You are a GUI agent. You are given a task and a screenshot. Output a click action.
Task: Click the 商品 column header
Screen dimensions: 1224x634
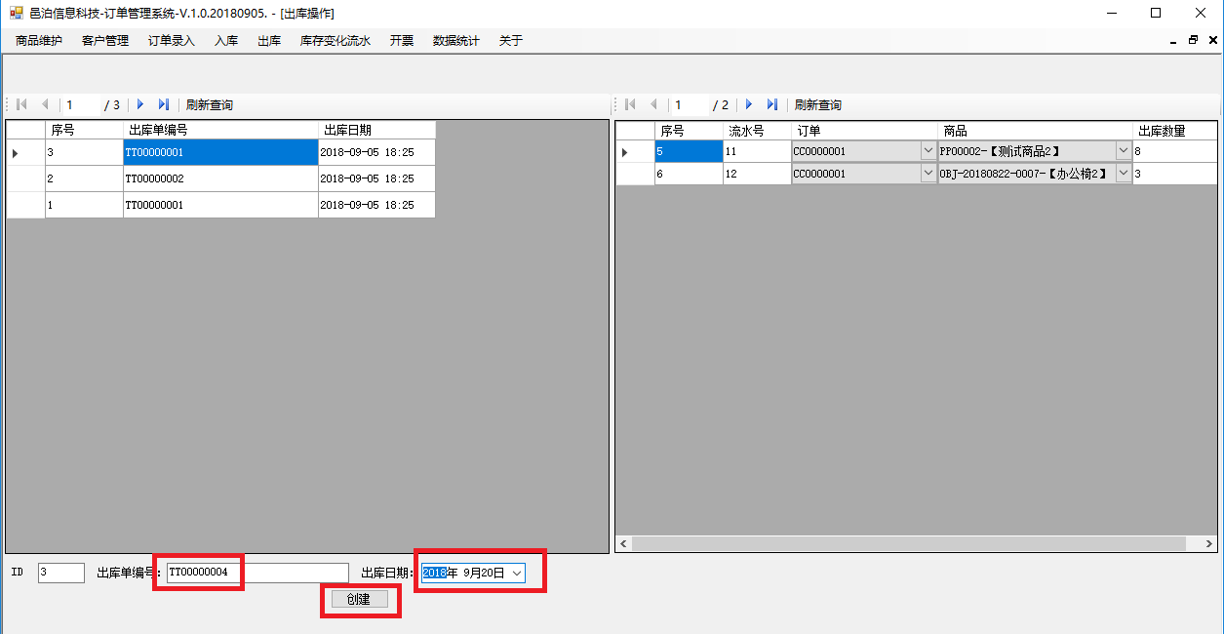1035,131
